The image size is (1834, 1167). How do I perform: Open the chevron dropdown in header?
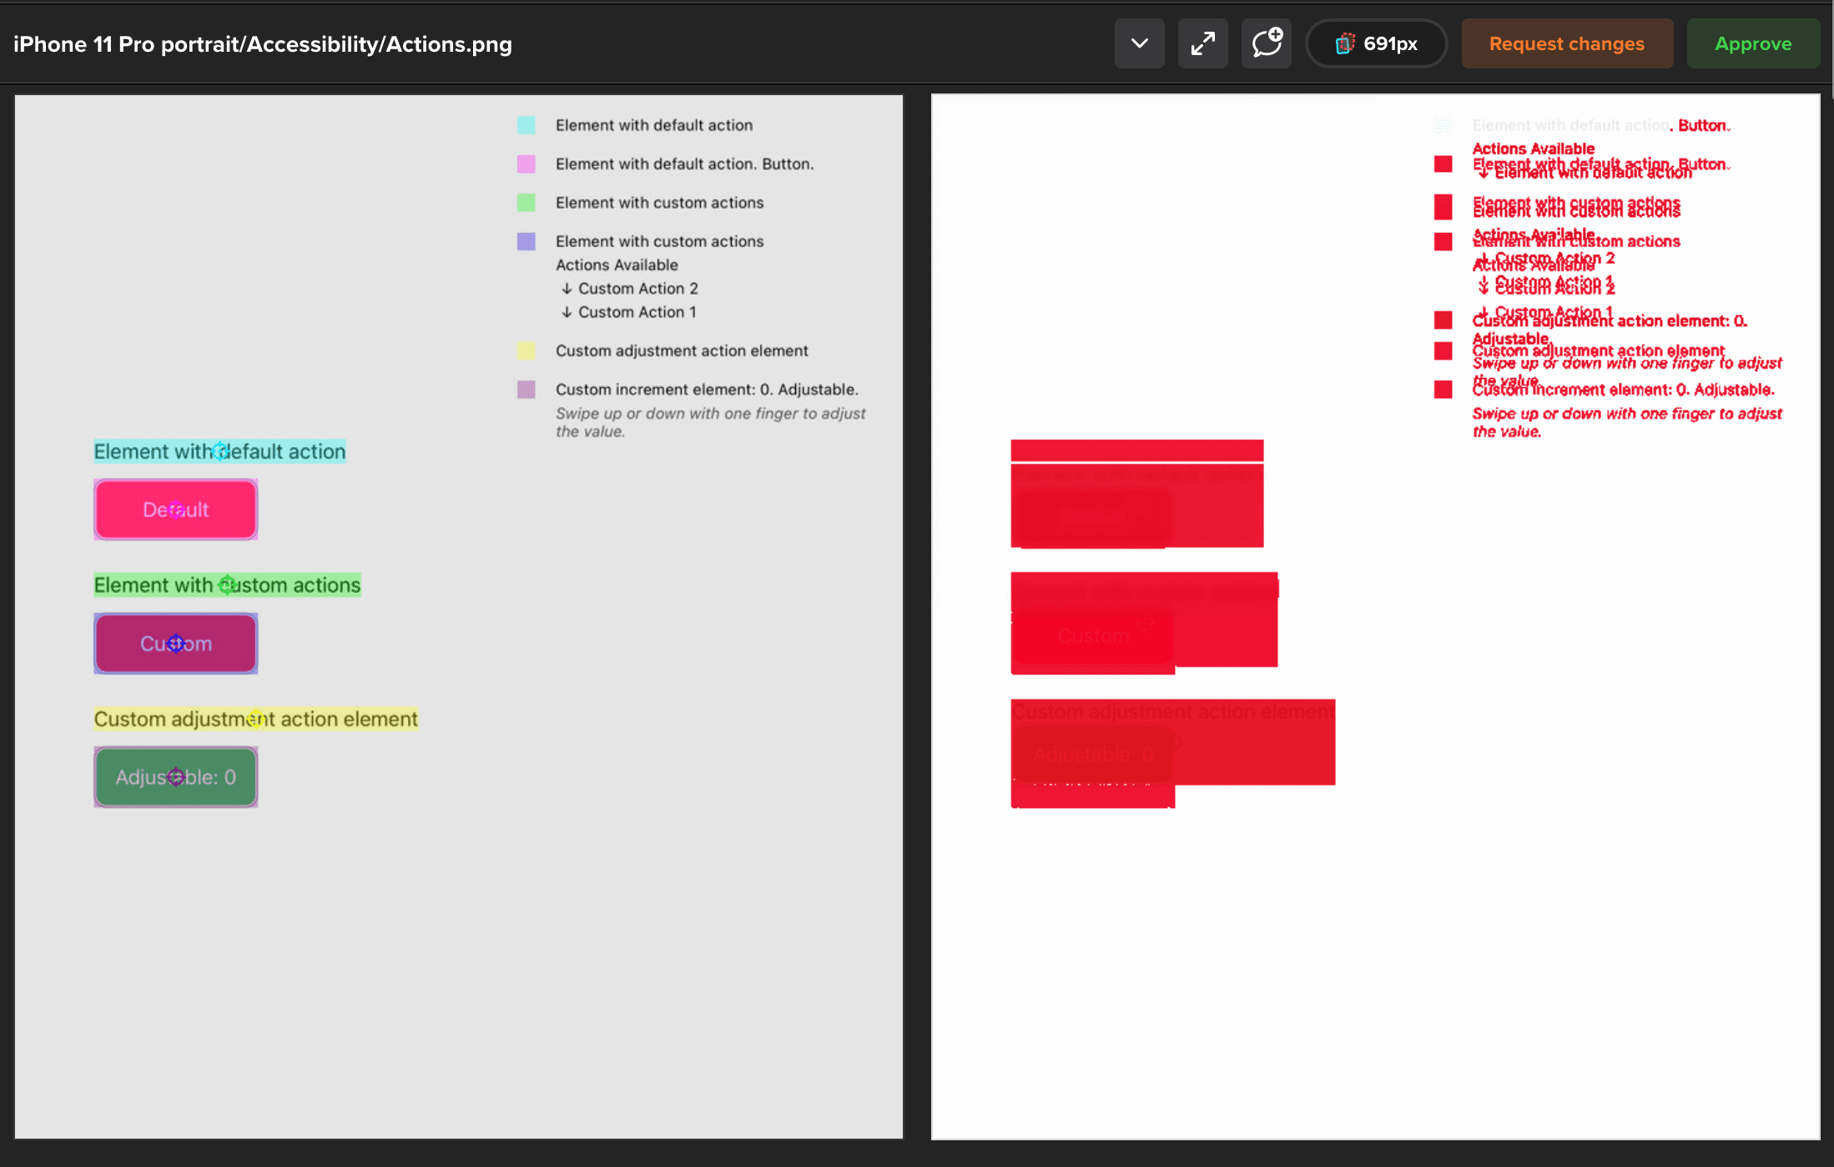pyautogui.click(x=1139, y=43)
